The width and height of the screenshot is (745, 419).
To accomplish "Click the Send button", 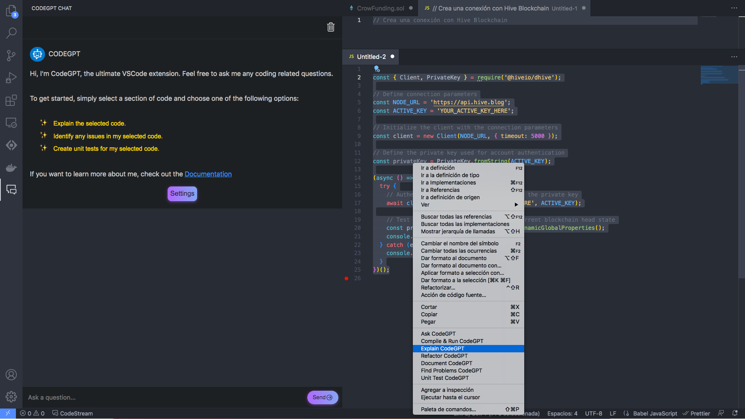I will (322, 397).
